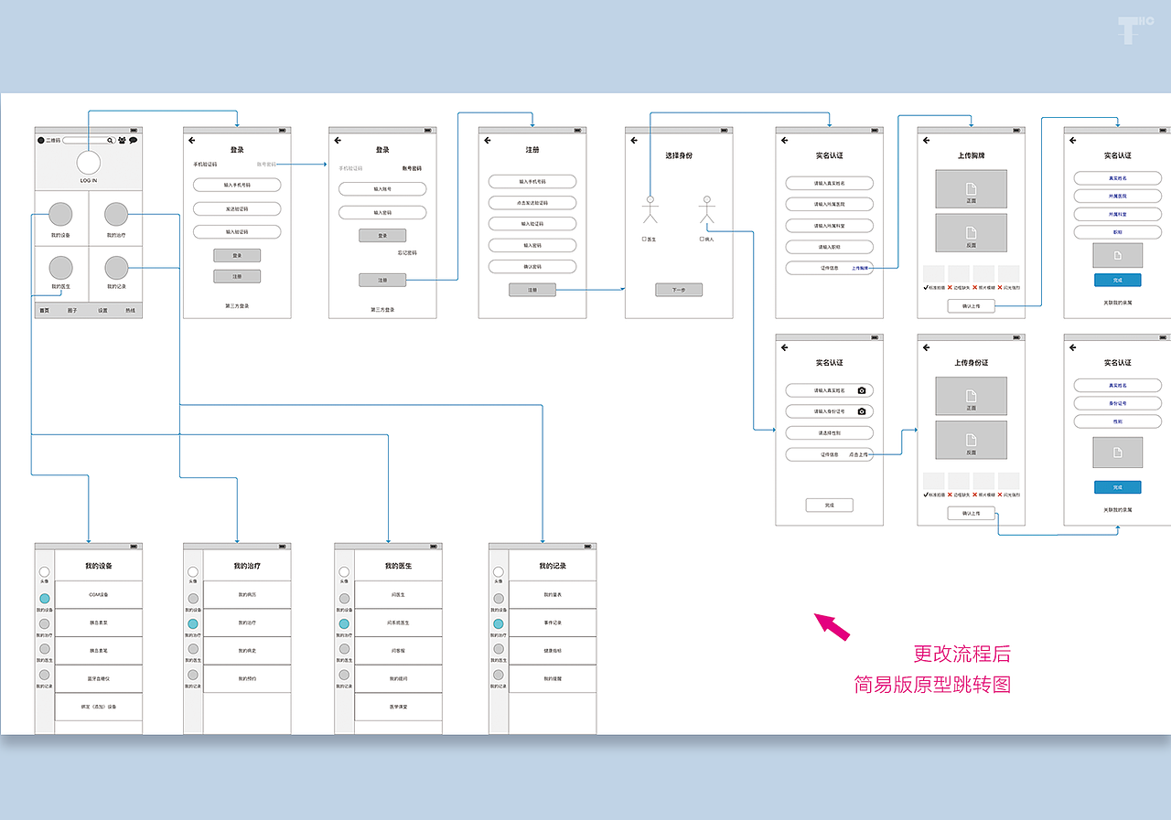Click the 点击上传 link in 证件信息 field
Viewport: 1171px width, 820px height.
[859, 454]
